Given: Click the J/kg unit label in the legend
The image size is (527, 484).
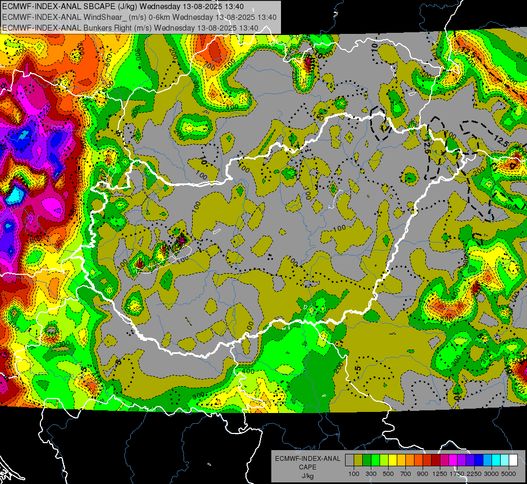Looking at the screenshot, I should [307, 476].
